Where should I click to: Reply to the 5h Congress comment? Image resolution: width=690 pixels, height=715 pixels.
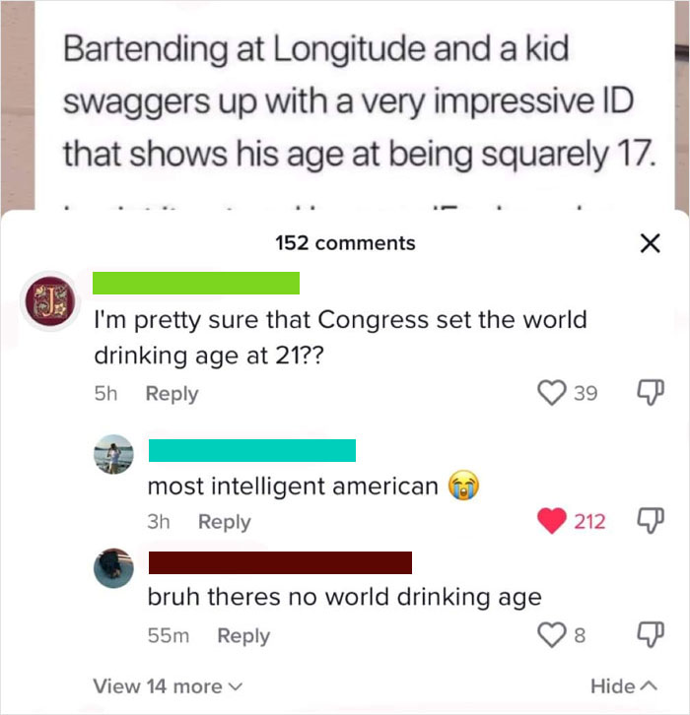coord(172,394)
